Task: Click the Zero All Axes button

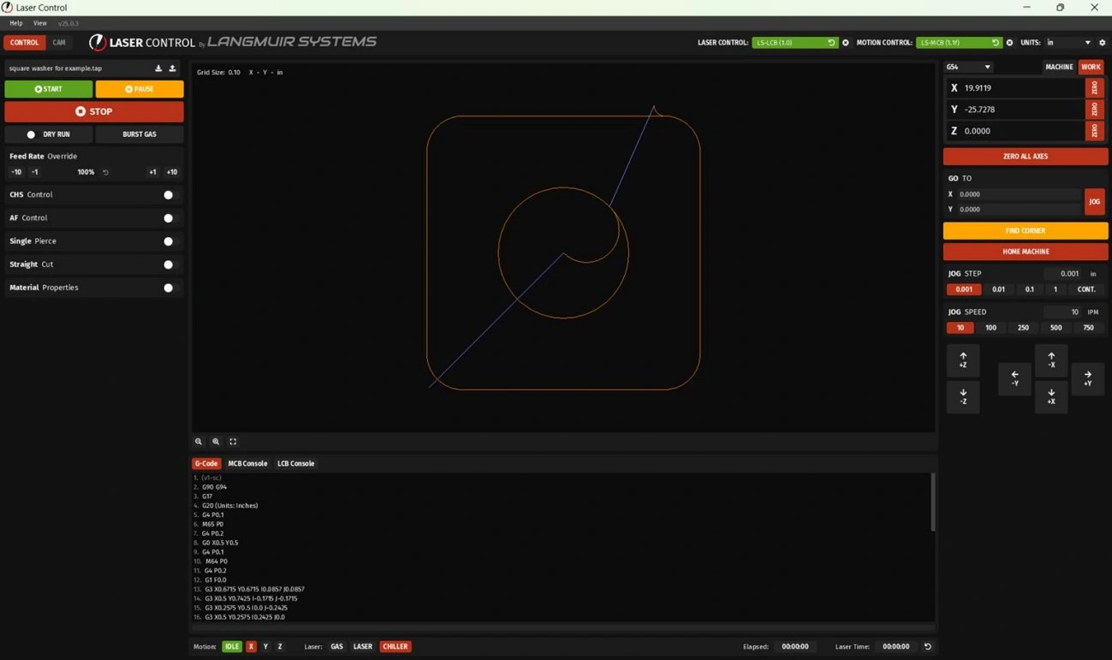Action: click(x=1025, y=157)
